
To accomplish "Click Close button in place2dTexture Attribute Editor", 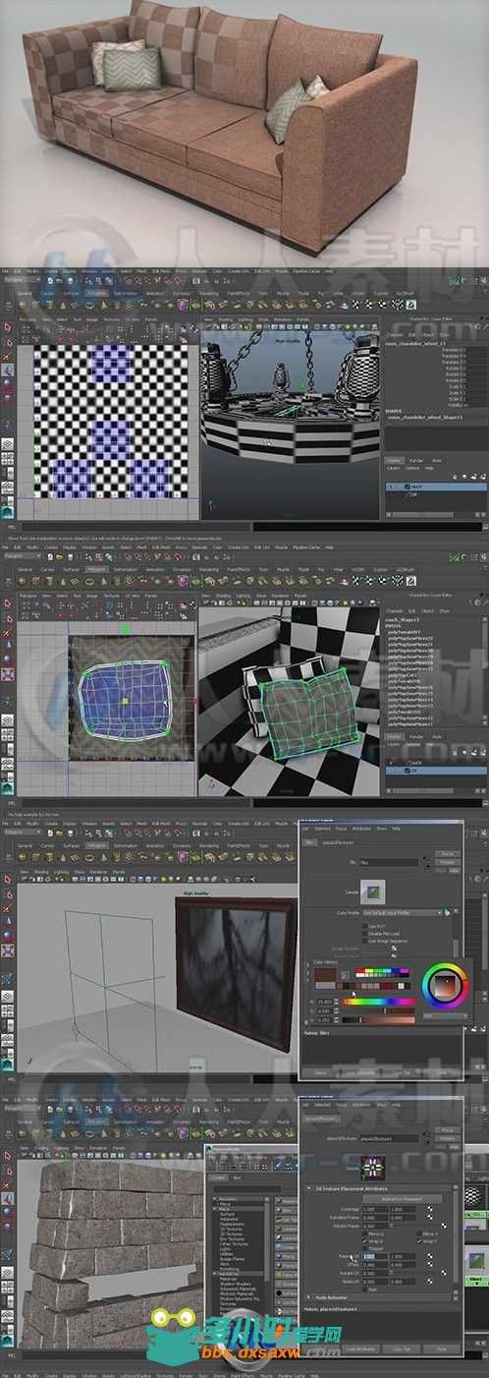I will click(440, 1349).
